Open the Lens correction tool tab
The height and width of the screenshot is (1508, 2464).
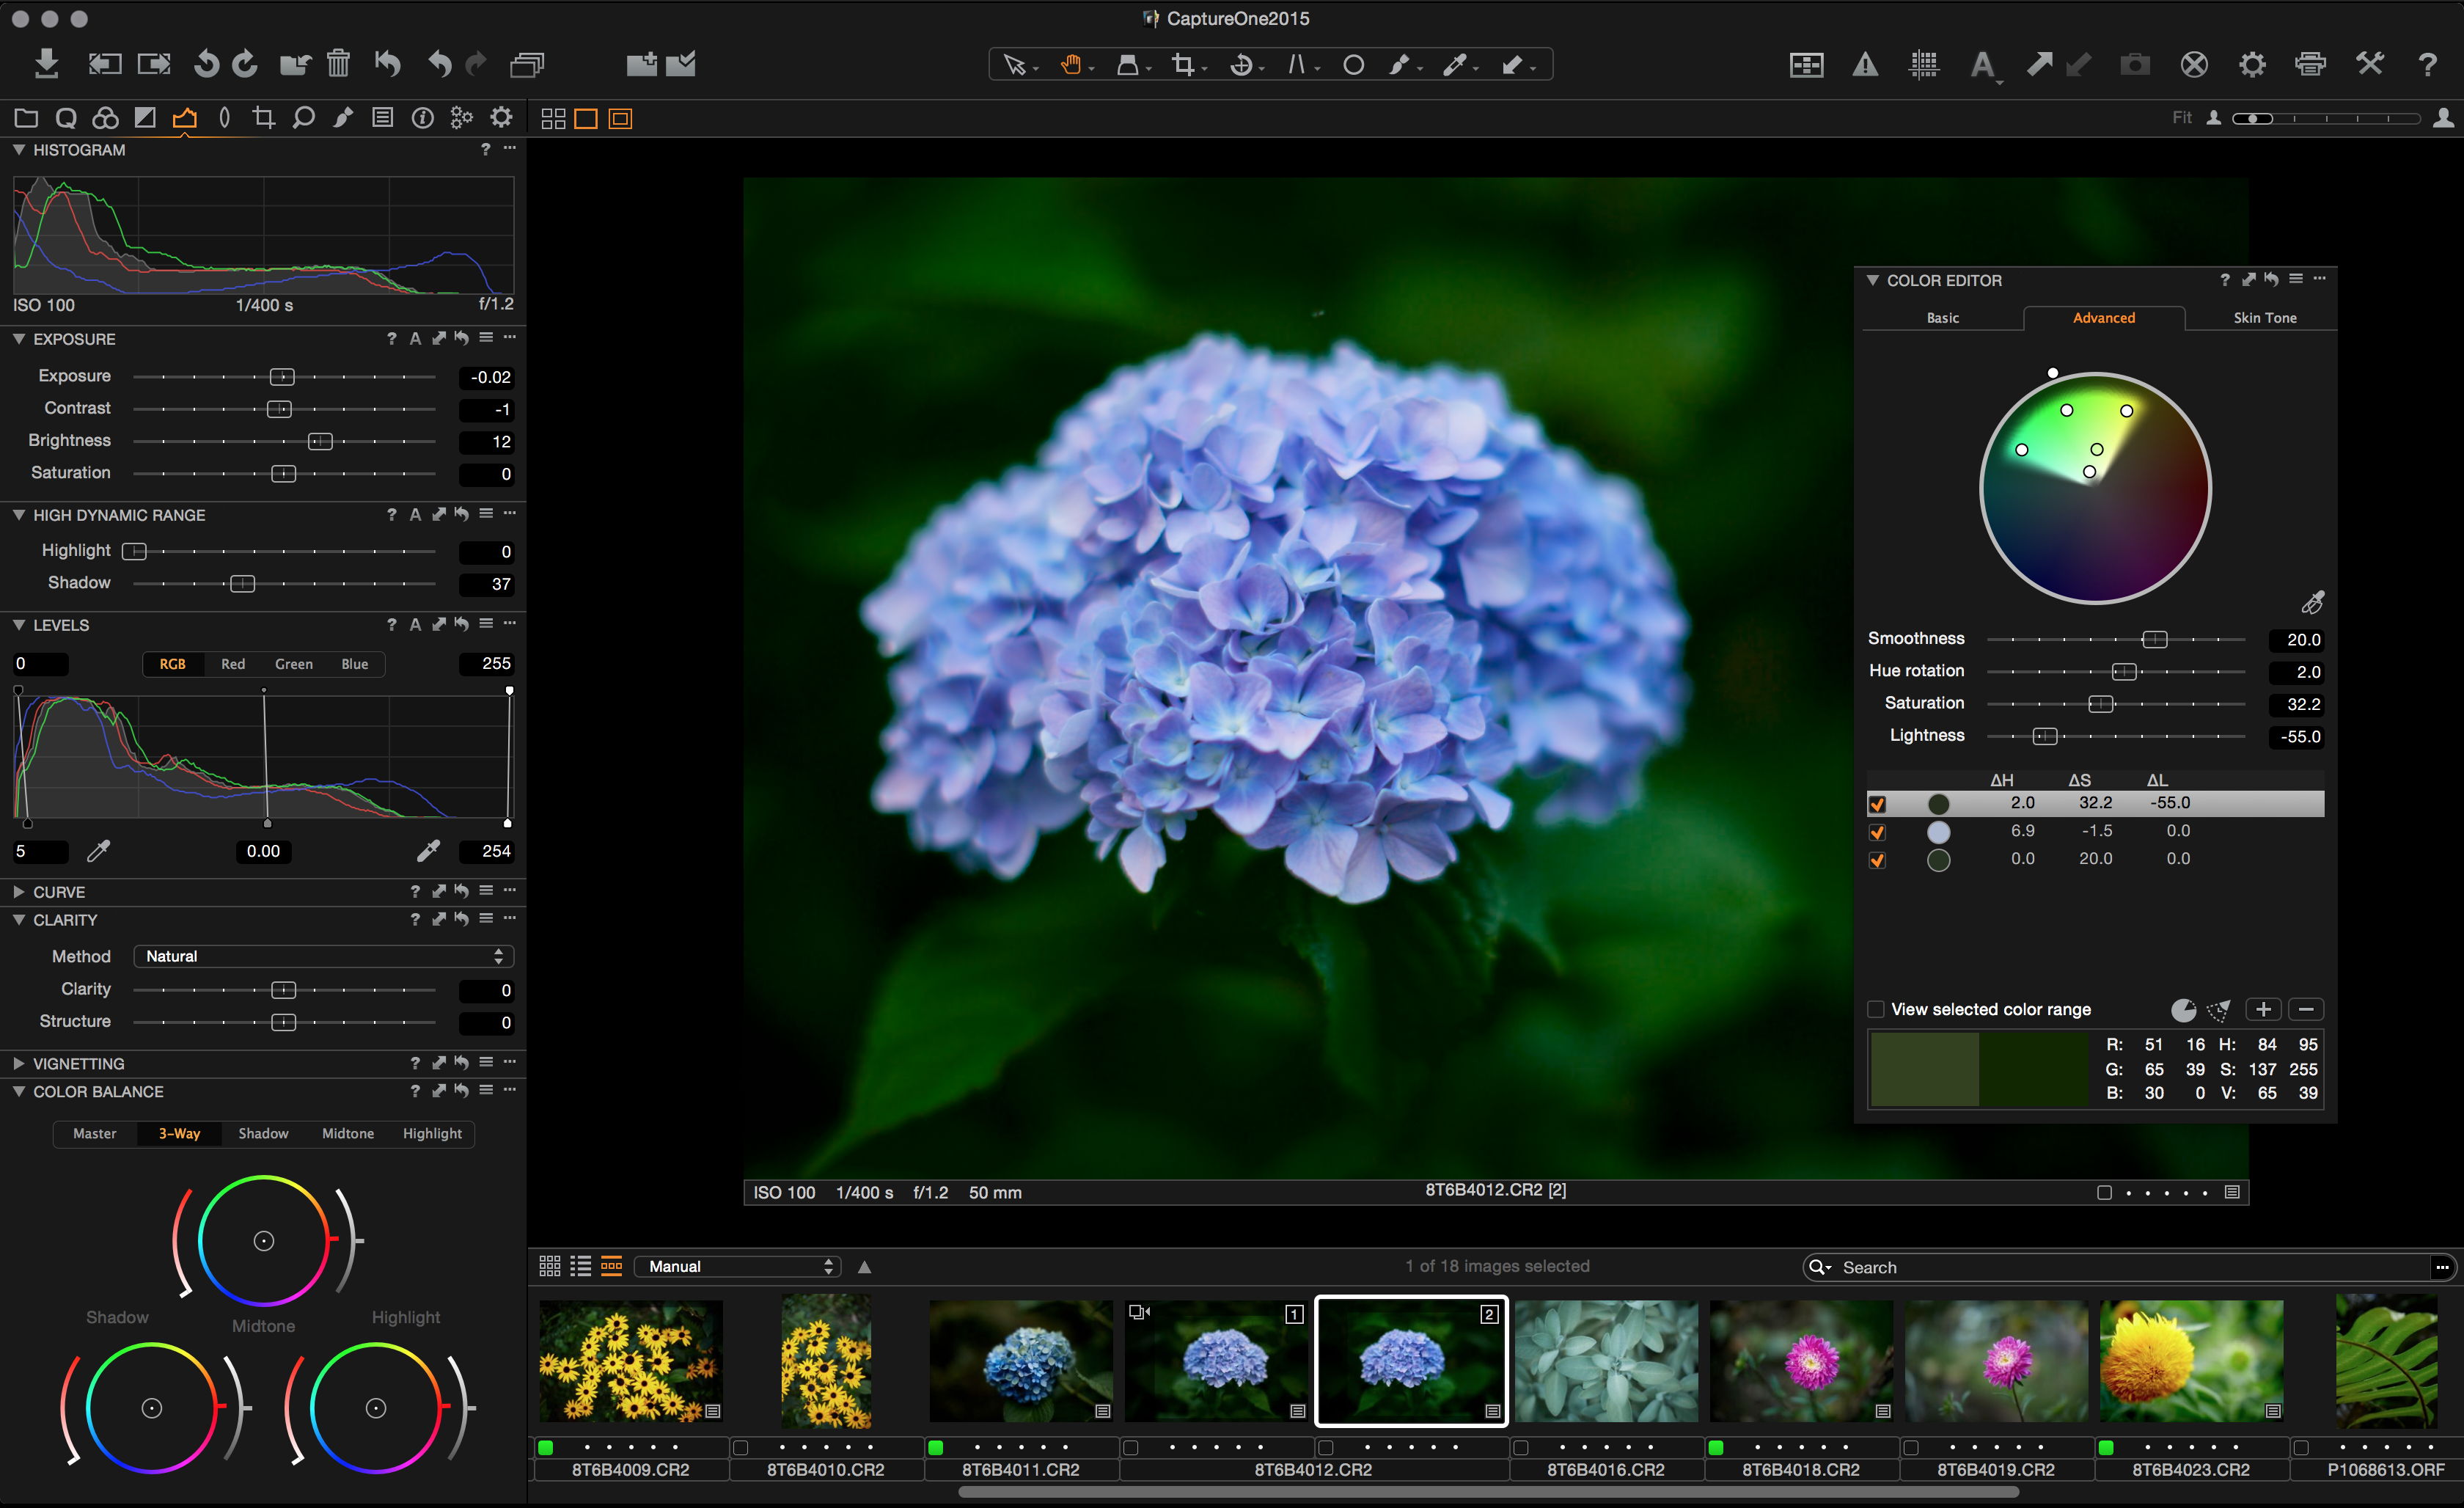(224, 118)
